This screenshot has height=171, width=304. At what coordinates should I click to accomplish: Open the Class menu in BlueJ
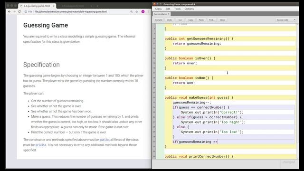pyautogui.click(x=158, y=9)
